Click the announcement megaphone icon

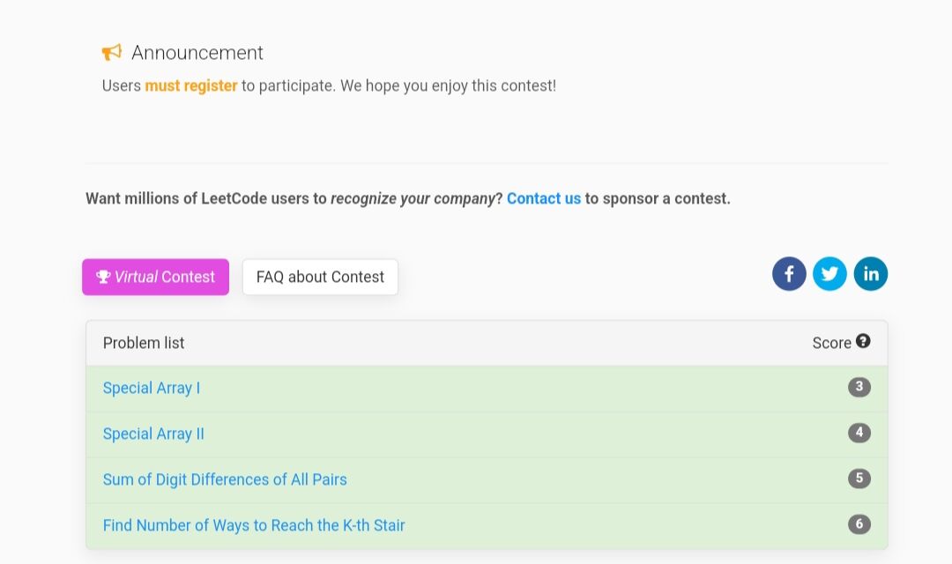(112, 52)
